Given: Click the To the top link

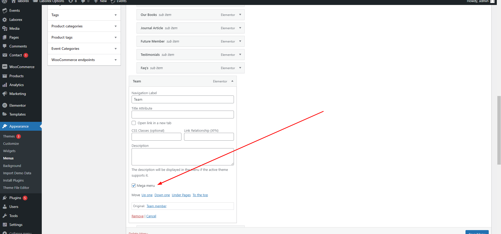Looking at the screenshot, I should click(x=200, y=195).
